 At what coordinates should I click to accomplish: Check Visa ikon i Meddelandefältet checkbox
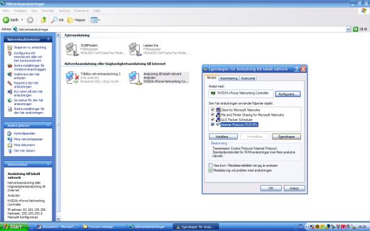pos(210,166)
